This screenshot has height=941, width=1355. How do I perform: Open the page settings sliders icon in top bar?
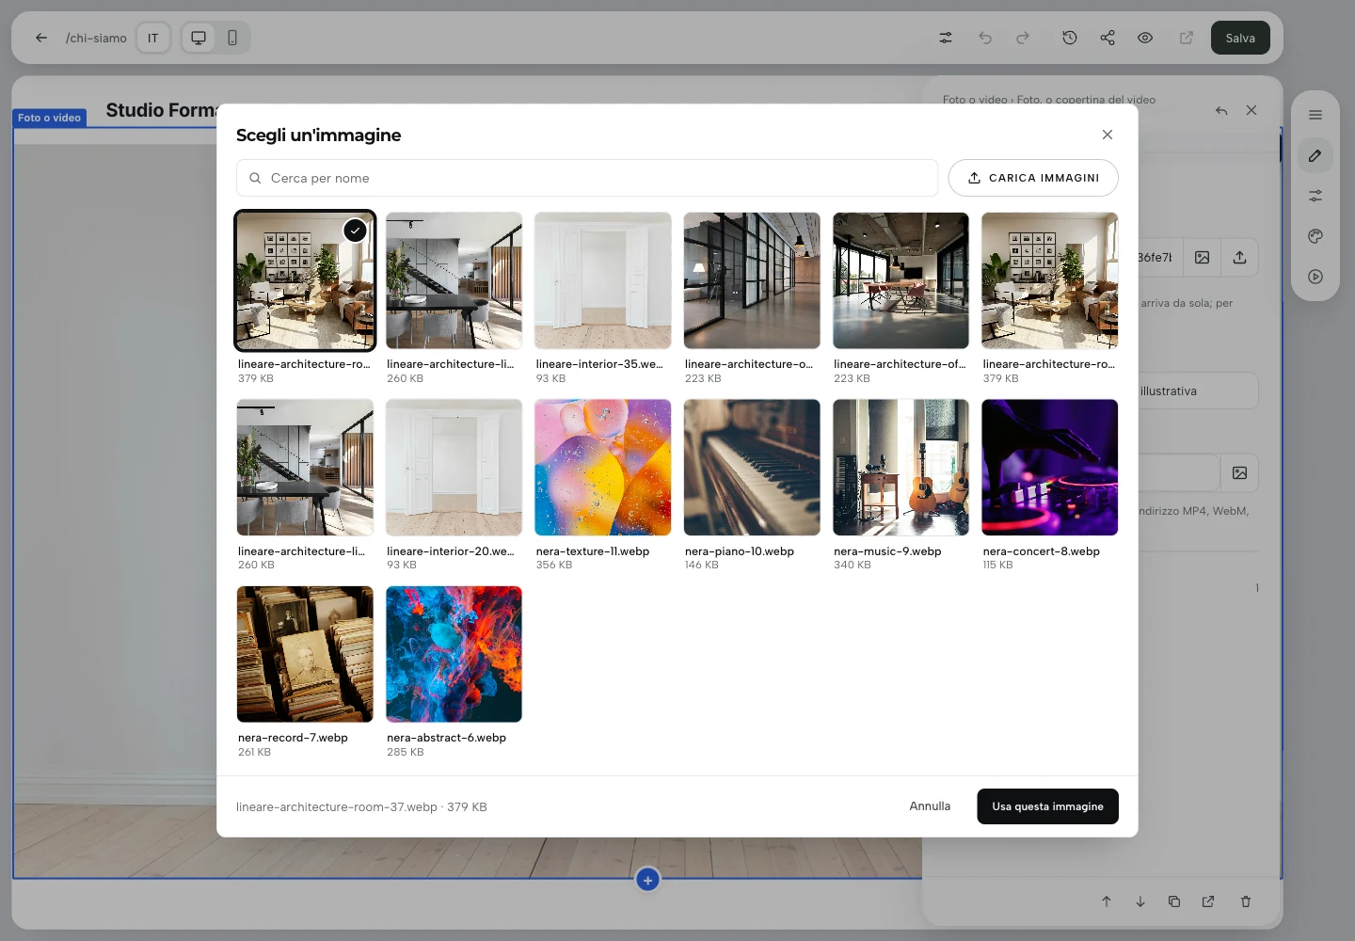click(x=946, y=38)
